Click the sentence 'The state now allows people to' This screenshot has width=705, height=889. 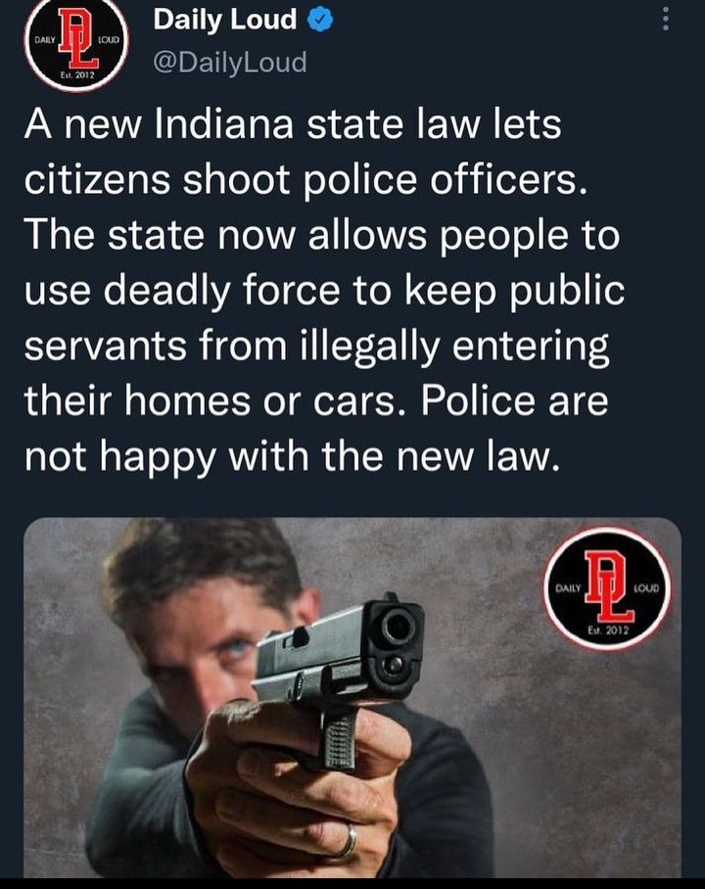click(321, 235)
